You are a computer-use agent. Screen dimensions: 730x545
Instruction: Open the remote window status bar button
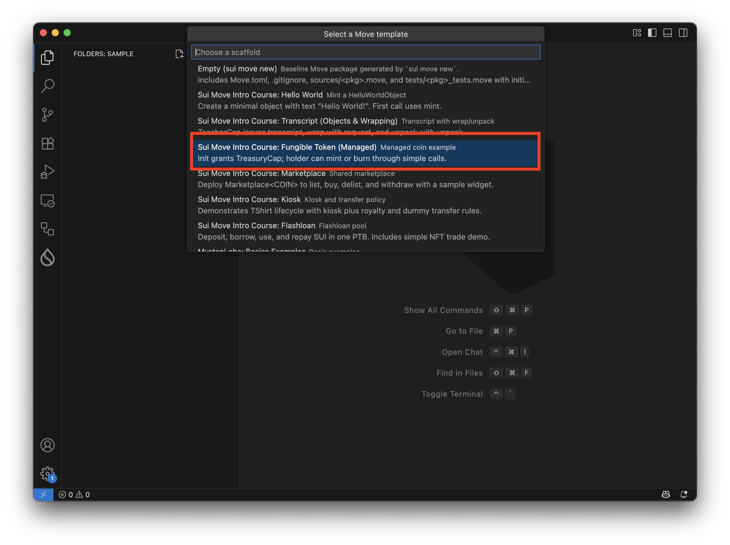pos(44,494)
